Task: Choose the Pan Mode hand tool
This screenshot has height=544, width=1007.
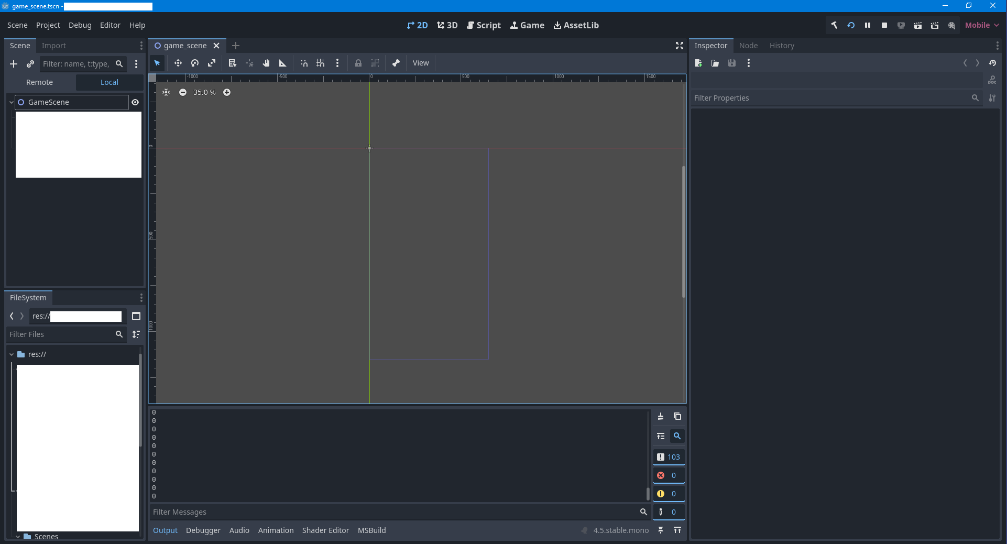Action: tap(266, 63)
